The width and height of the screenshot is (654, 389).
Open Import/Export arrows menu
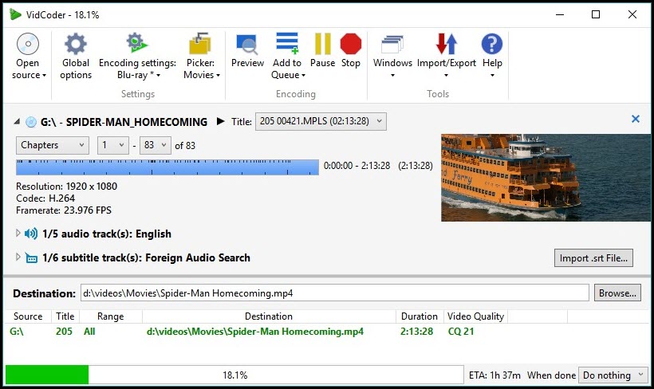[x=447, y=57]
